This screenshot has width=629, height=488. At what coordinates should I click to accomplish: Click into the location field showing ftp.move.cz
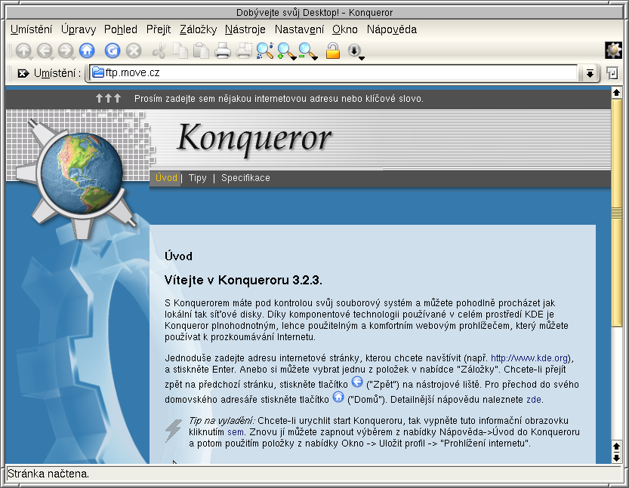tap(333, 73)
